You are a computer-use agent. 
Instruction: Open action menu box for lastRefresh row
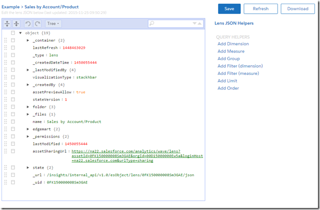pyautogui.click(x=13, y=47)
